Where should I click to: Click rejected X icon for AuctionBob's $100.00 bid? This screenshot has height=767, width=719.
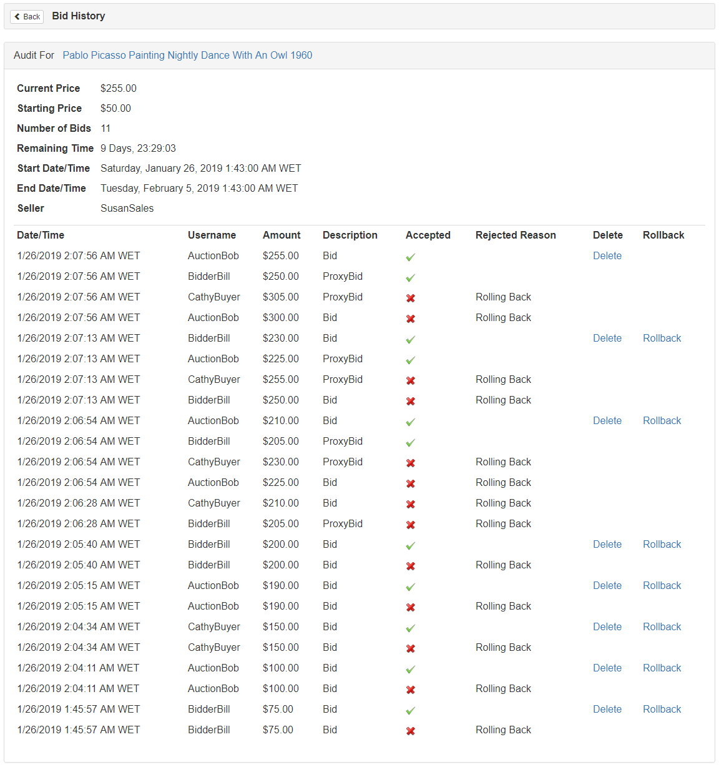click(x=411, y=690)
